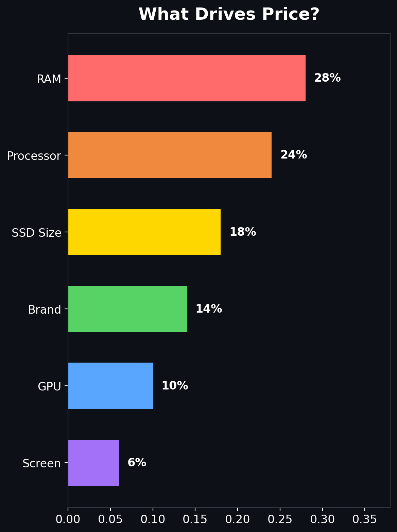
Task: Click the orange Processor bar
Action: (x=170, y=155)
